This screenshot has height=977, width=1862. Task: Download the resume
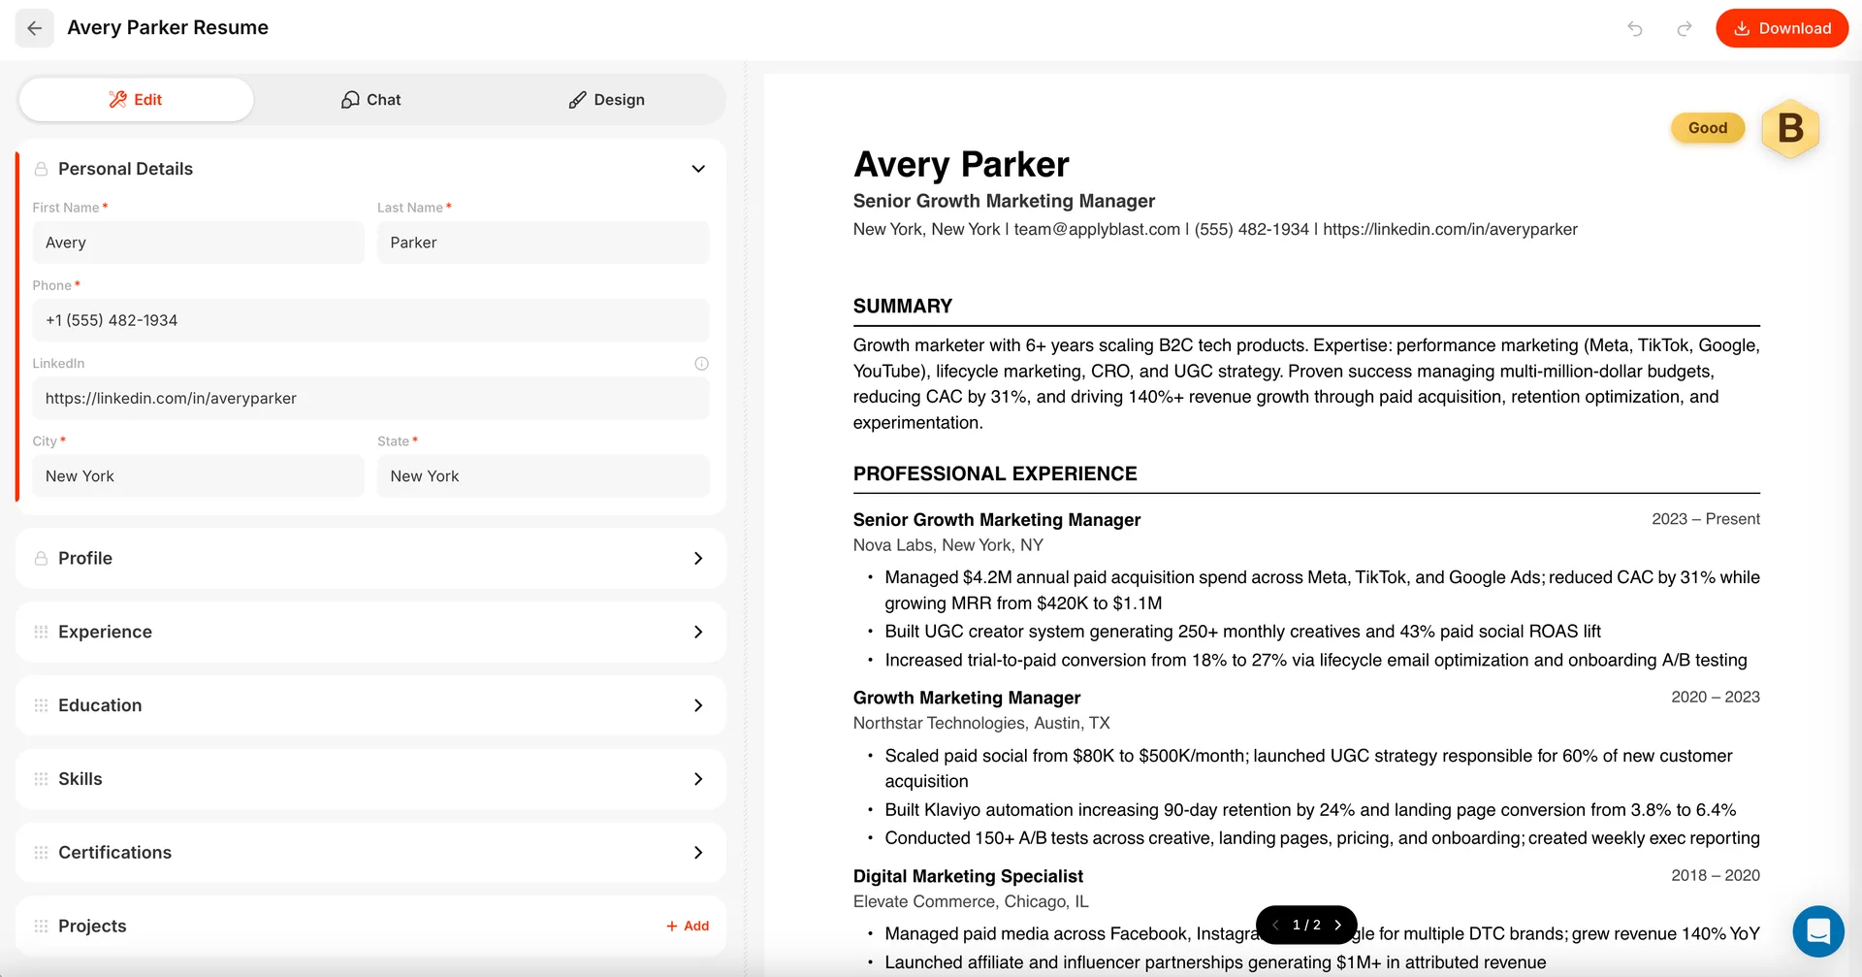[1782, 28]
